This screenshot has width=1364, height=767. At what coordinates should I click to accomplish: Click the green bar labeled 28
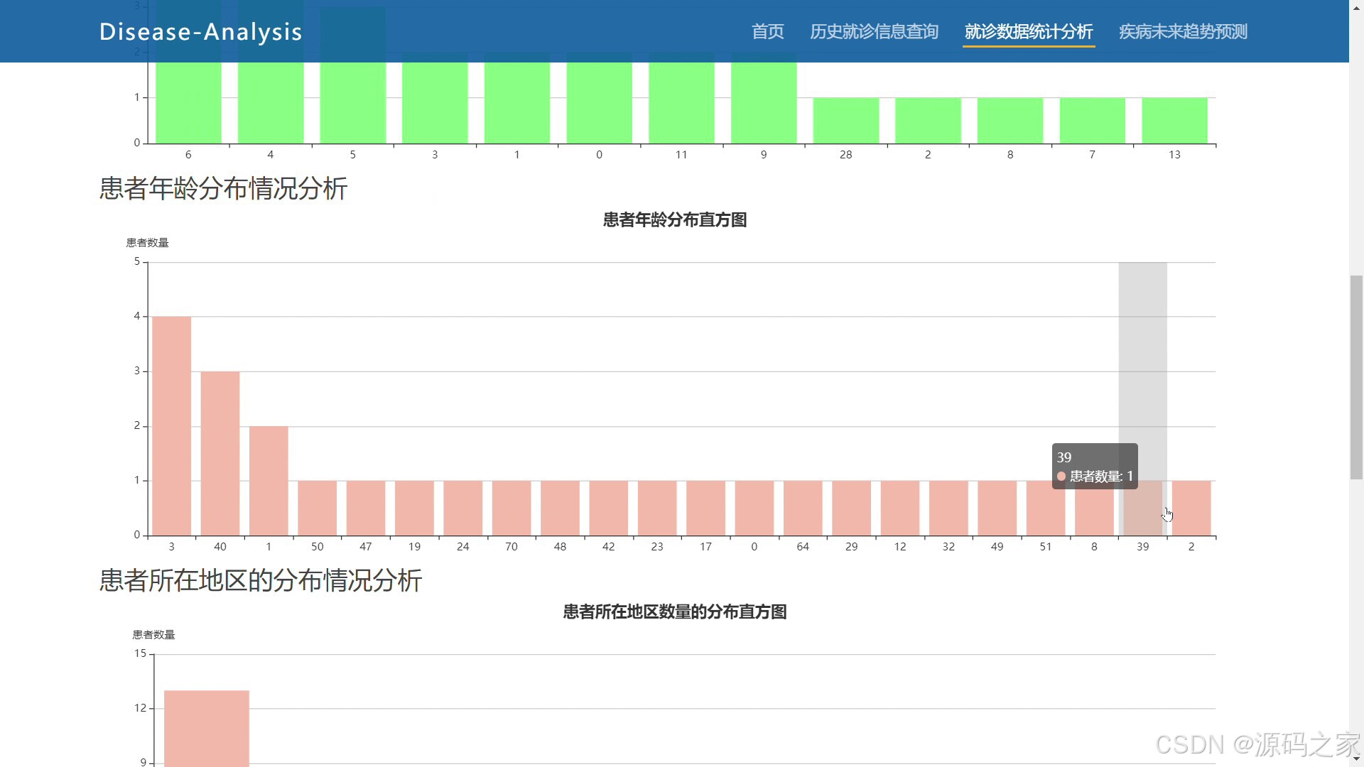tap(845, 120)
